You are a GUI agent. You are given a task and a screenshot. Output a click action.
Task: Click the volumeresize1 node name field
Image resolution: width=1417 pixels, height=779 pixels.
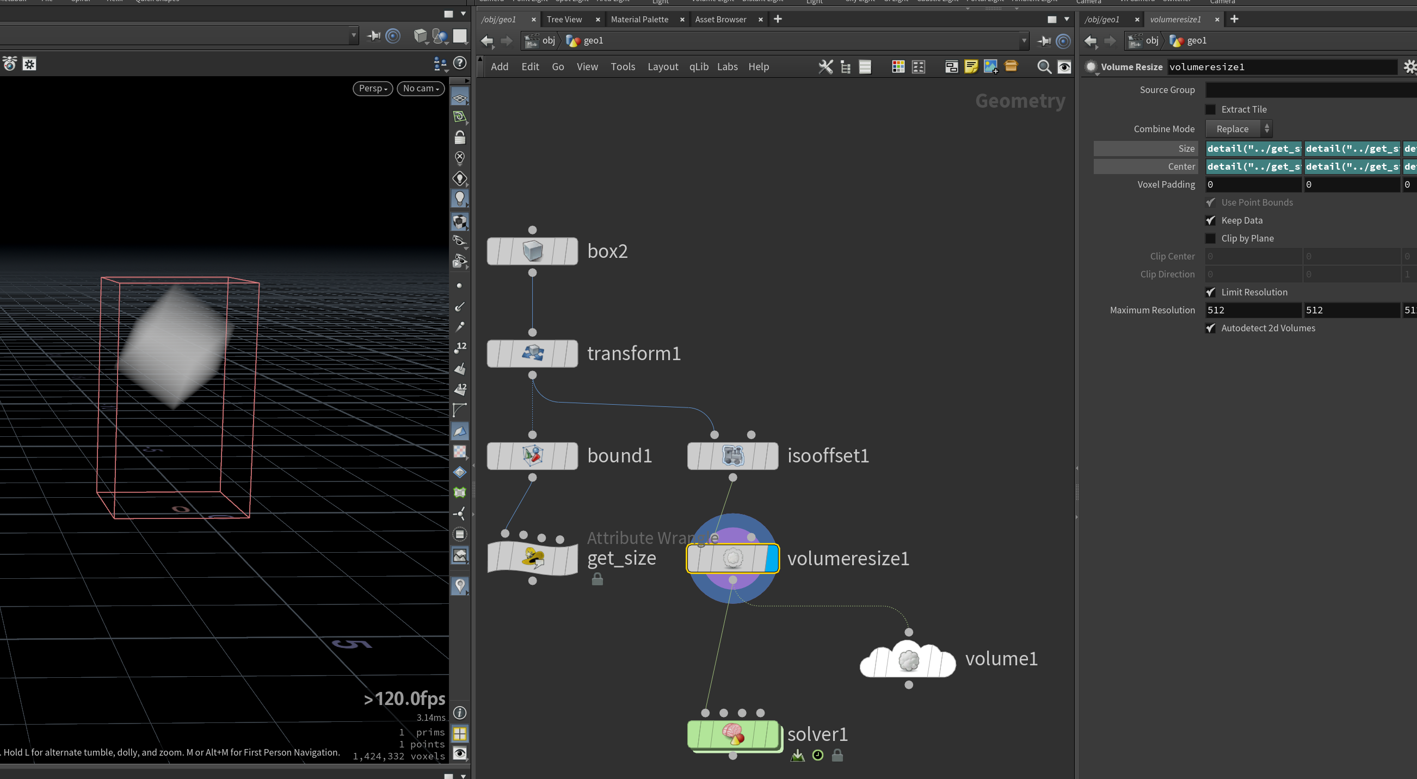coord(1282,67)
